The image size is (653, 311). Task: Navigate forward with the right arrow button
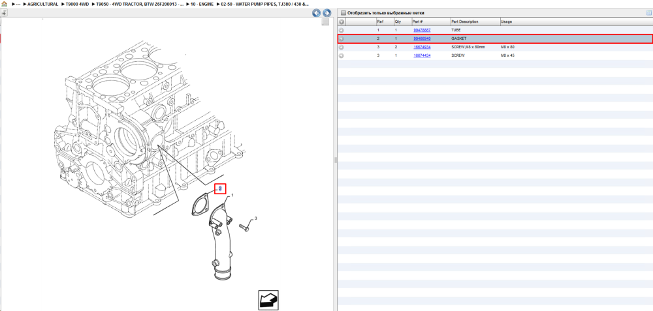point(327,13)
